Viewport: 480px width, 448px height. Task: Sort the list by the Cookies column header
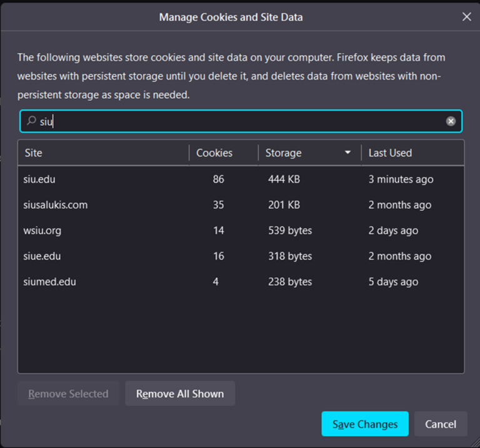click(x=214, y=153)
